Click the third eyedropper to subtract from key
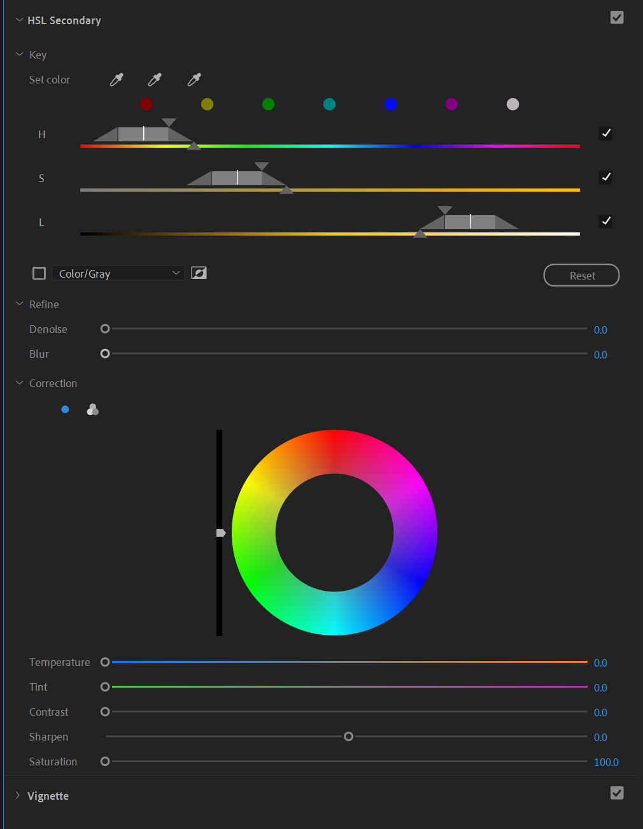The width and height of the screenshot is (643, 829). (x=194, y=80)
